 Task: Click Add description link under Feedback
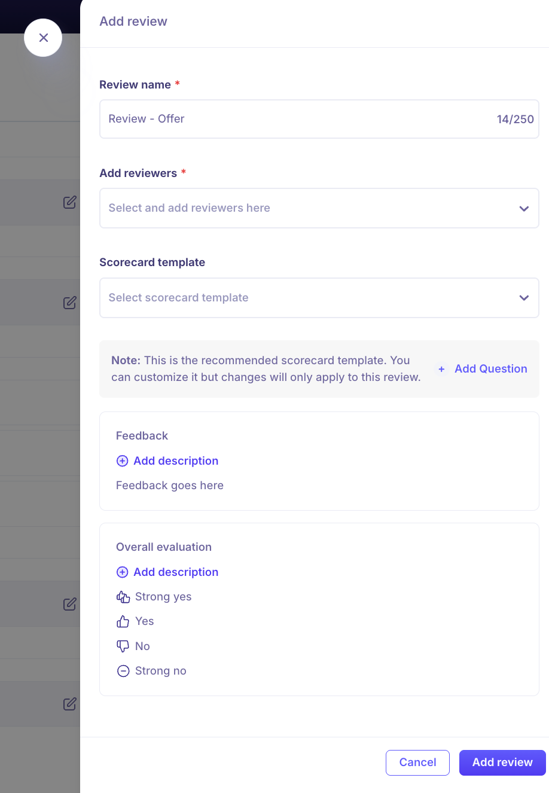point(176,461)
